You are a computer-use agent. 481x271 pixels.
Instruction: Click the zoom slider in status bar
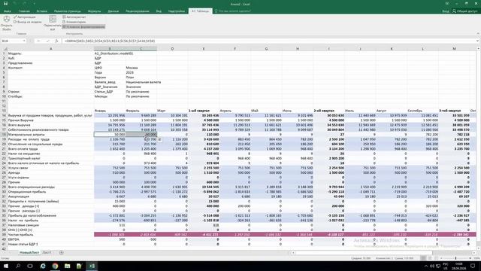455,258
